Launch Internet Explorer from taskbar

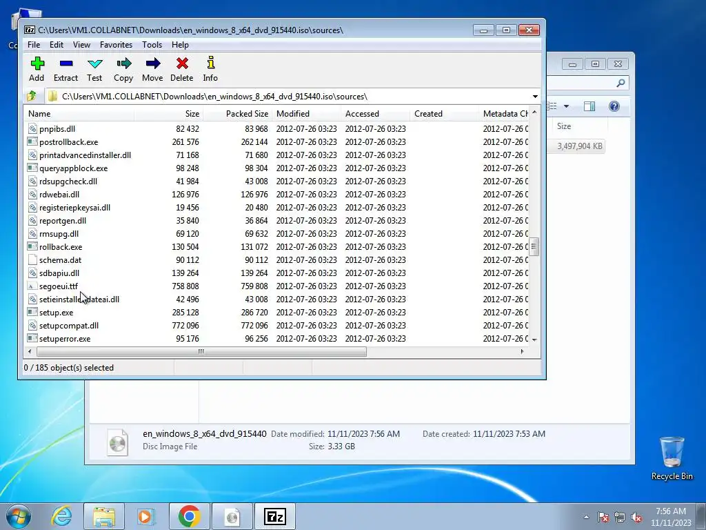tap(61, 516)
